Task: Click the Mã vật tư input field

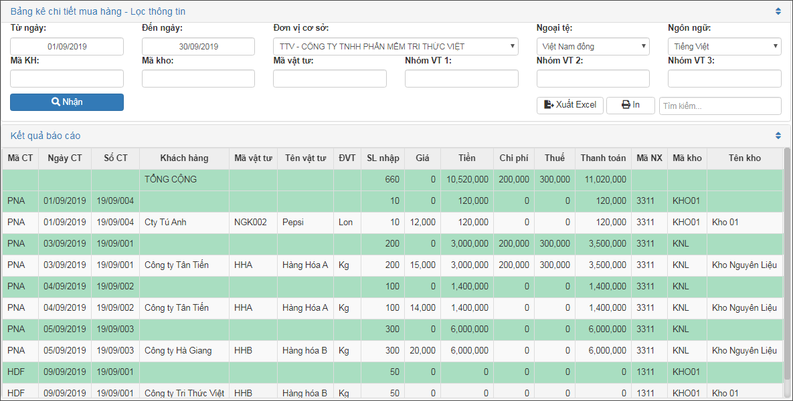Action: click(330, 79)
